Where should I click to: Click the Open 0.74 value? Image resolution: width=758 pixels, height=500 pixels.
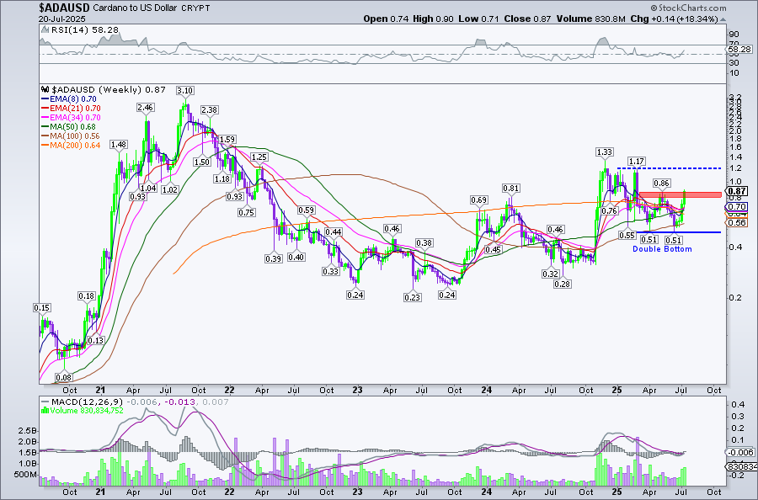click(x=386, y=19)
